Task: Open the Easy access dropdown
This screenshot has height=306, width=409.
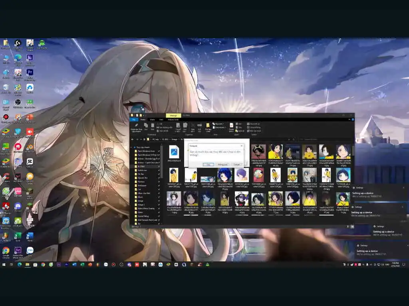Action: (219, 127)
